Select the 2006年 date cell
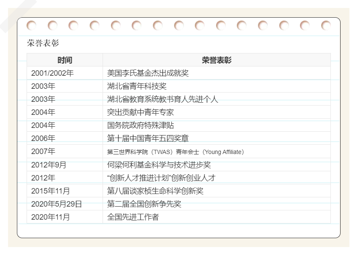The width and height of the screenshot is (360, 255). tap(43, 138)
